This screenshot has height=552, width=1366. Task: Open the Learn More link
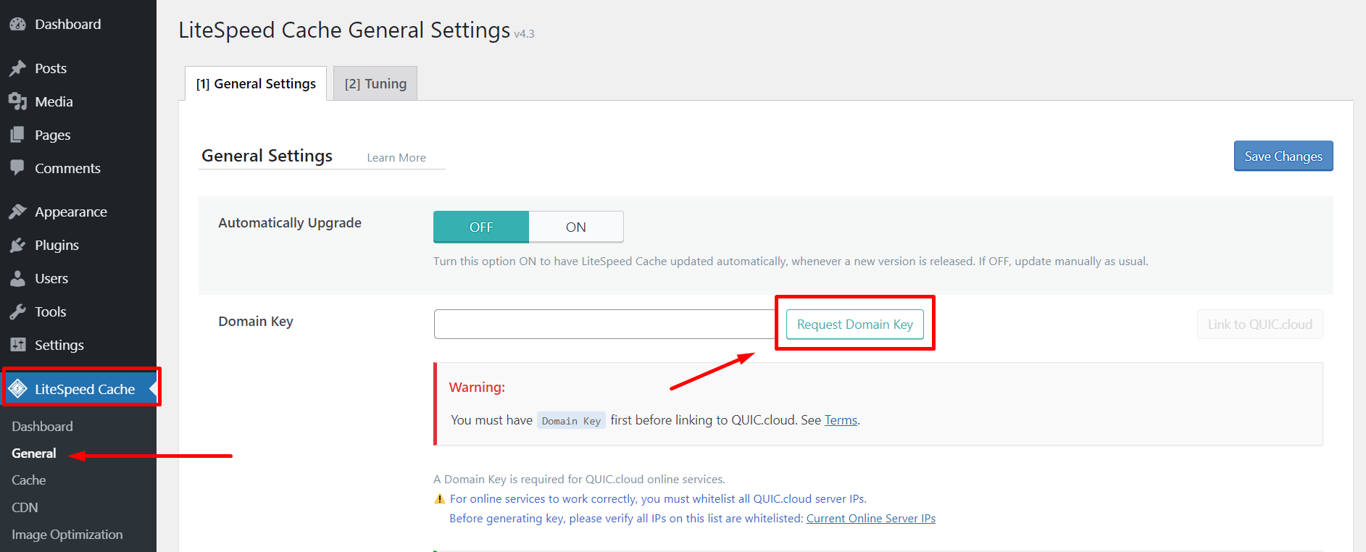396,157
